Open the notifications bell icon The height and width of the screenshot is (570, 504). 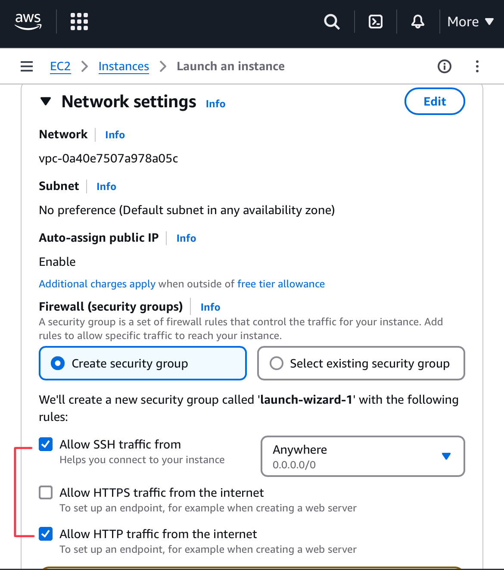point(417,22)
